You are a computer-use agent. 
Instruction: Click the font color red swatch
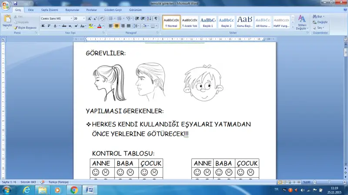click(x=99, y=26)
